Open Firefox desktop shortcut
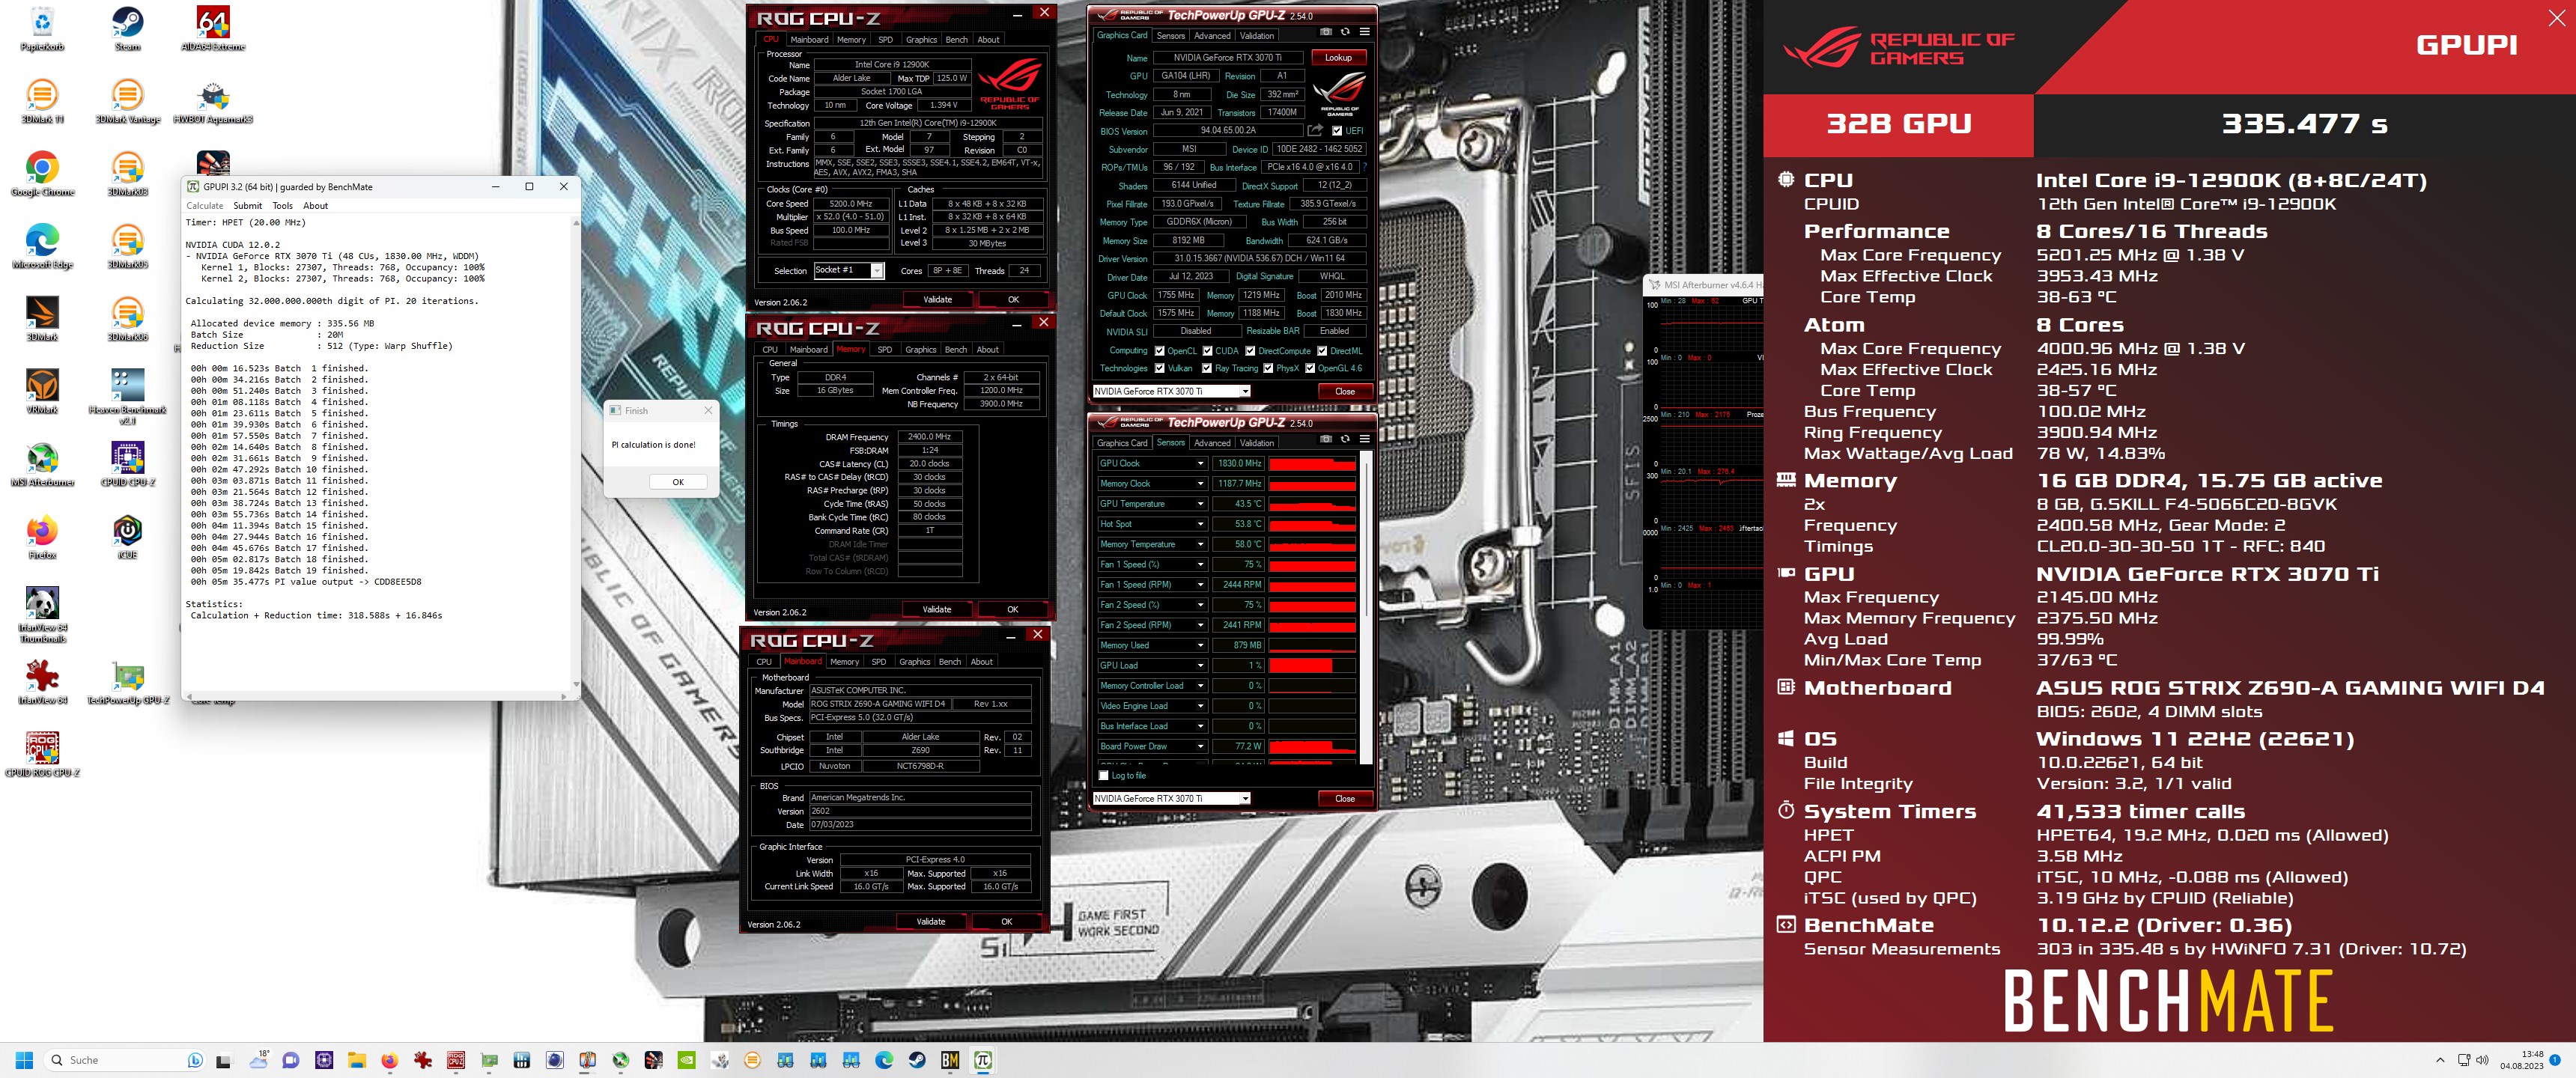The height and width of the screenshot is (1078, 2576). pyautogui.click(x=42, y=537)
